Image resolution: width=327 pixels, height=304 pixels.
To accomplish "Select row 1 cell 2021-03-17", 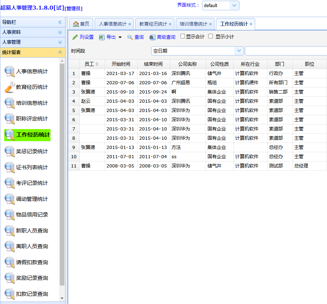I will coord(120,74).
